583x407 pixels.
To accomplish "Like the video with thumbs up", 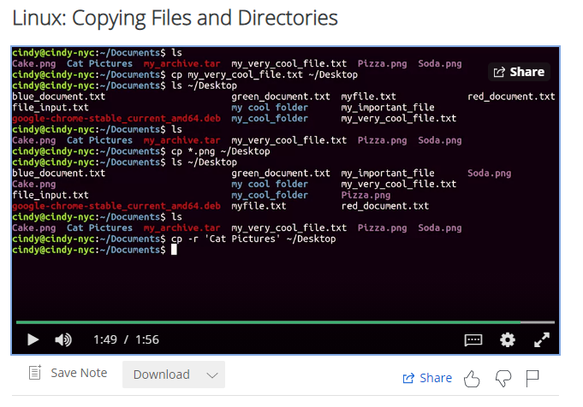I will (472, 379).
